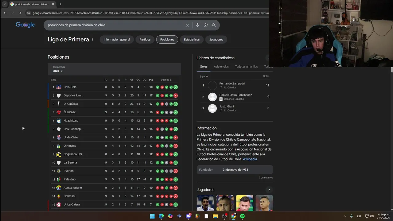
Task: Open Justo Giani player entry
Action: (x=235, y=108)
